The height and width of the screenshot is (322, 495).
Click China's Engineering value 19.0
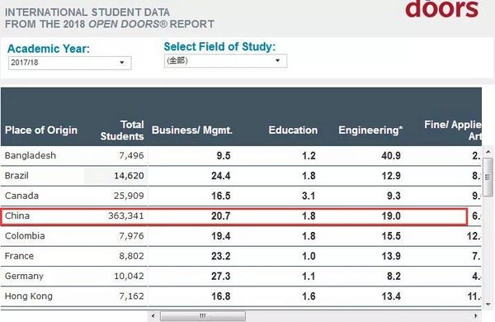(391, 215)
